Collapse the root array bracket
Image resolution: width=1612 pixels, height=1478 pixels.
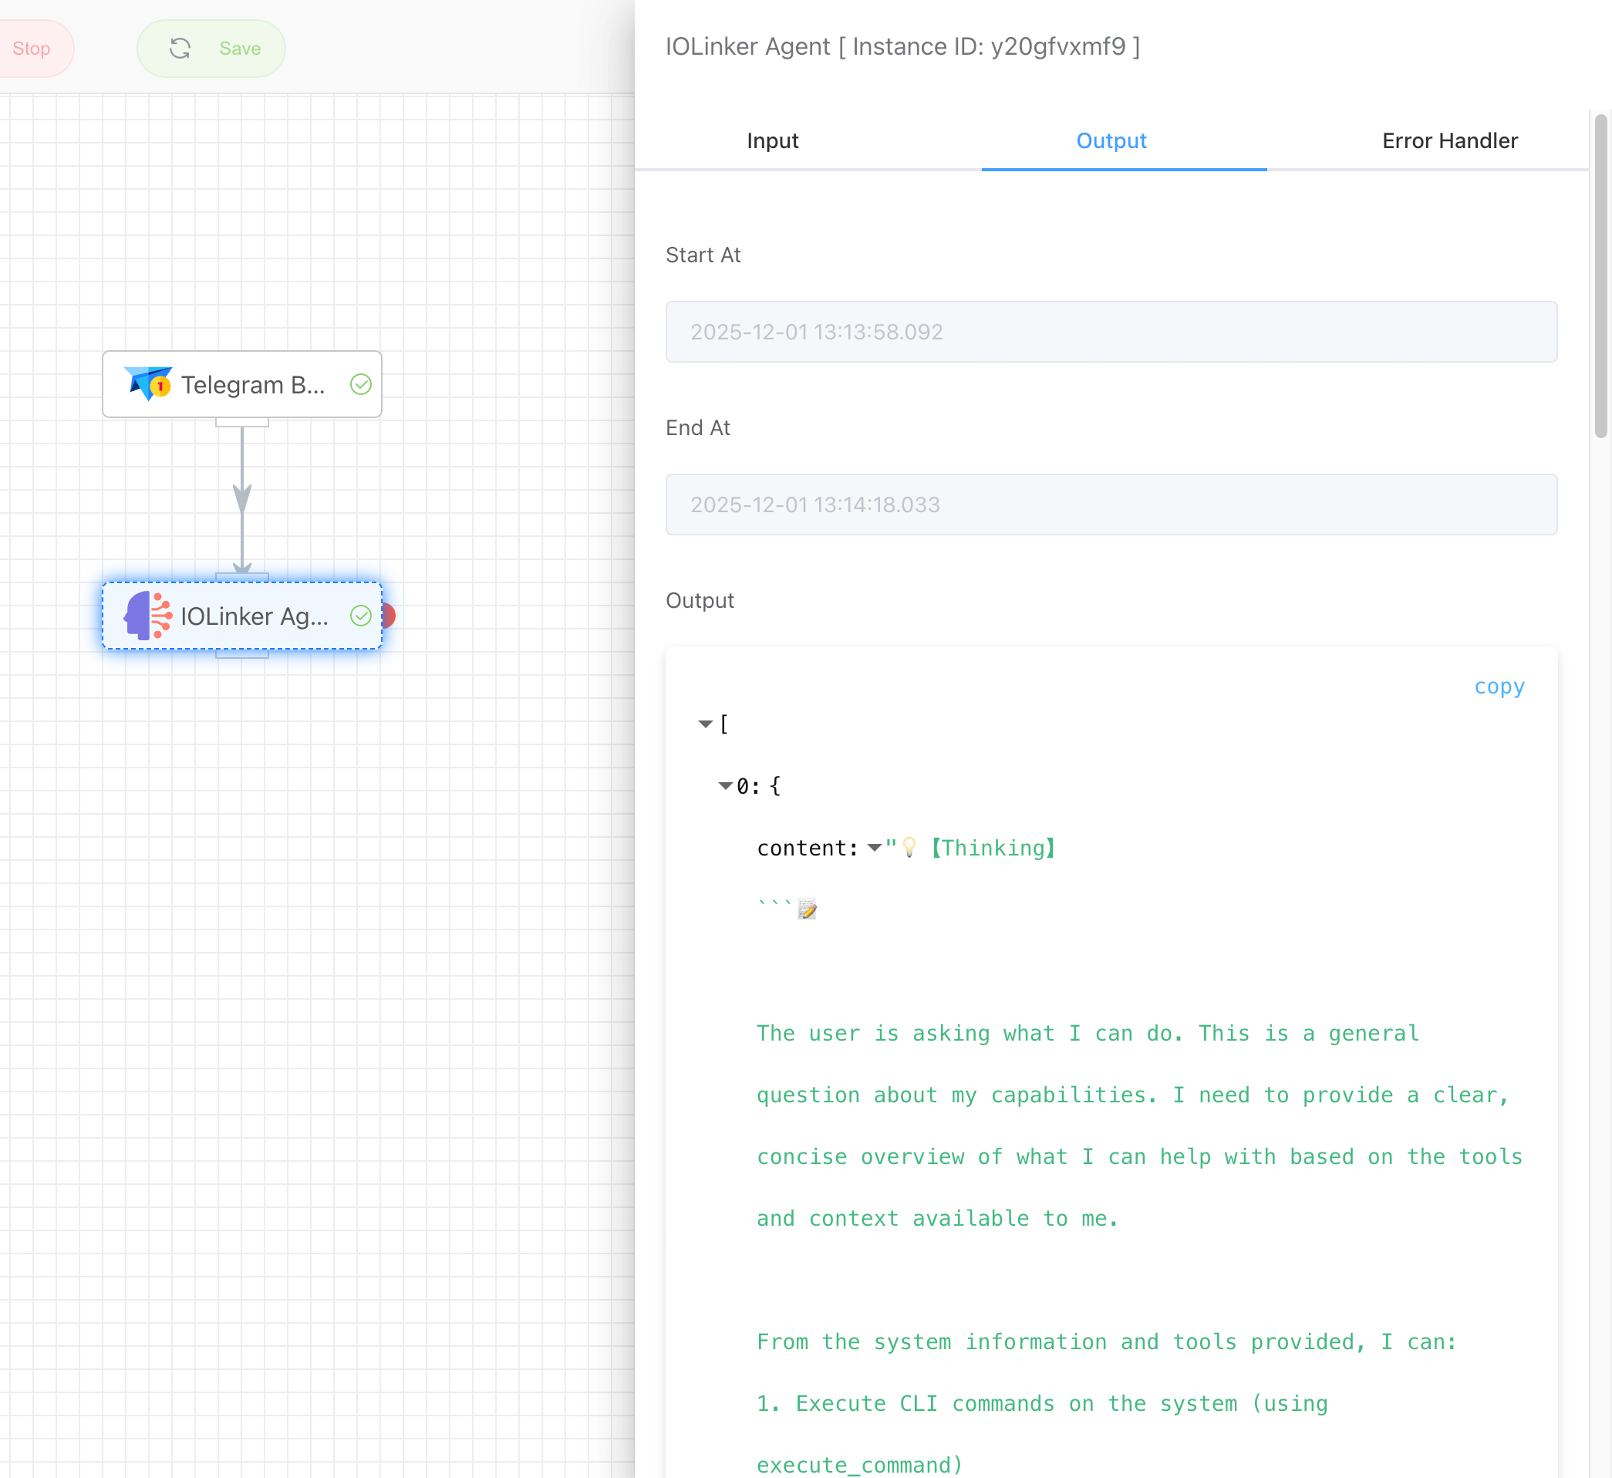(705, 724)
